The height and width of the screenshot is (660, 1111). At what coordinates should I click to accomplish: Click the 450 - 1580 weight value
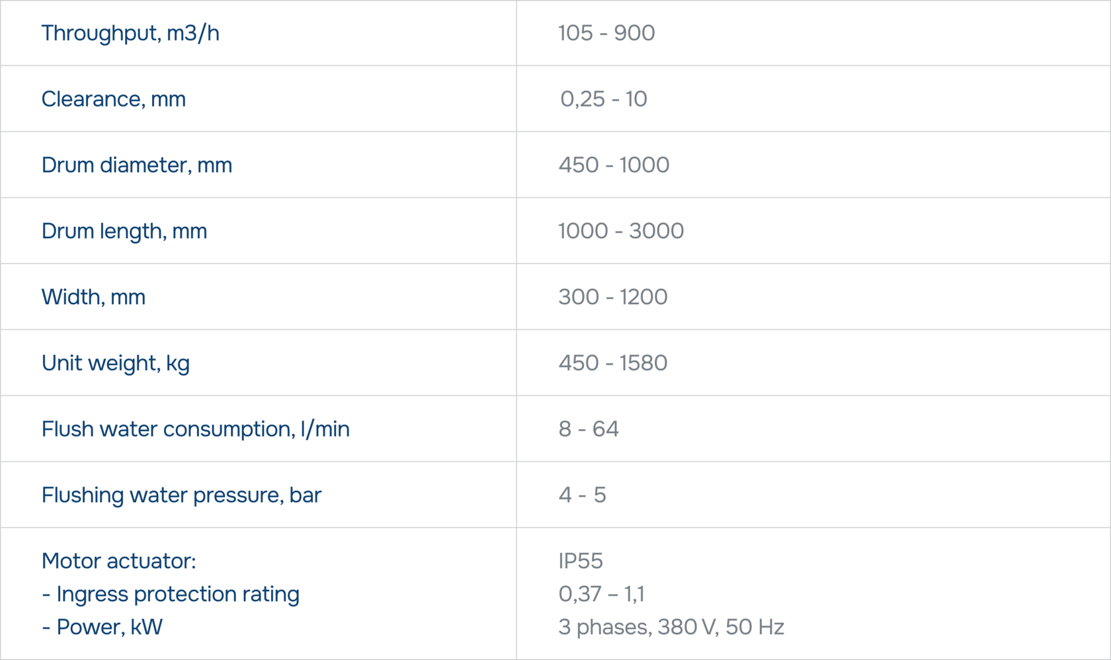(613, 363)
